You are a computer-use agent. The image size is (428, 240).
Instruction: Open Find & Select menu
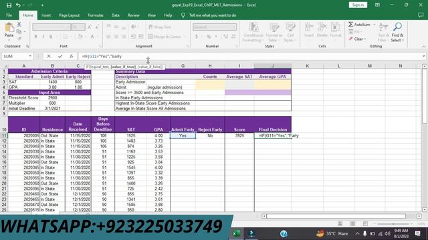397,33
